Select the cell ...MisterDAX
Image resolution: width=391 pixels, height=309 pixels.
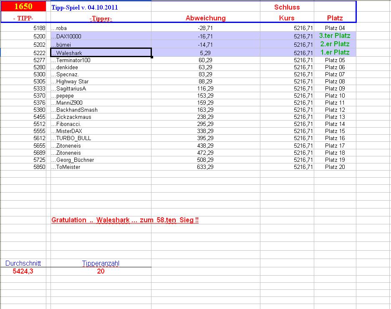(101, 131)
